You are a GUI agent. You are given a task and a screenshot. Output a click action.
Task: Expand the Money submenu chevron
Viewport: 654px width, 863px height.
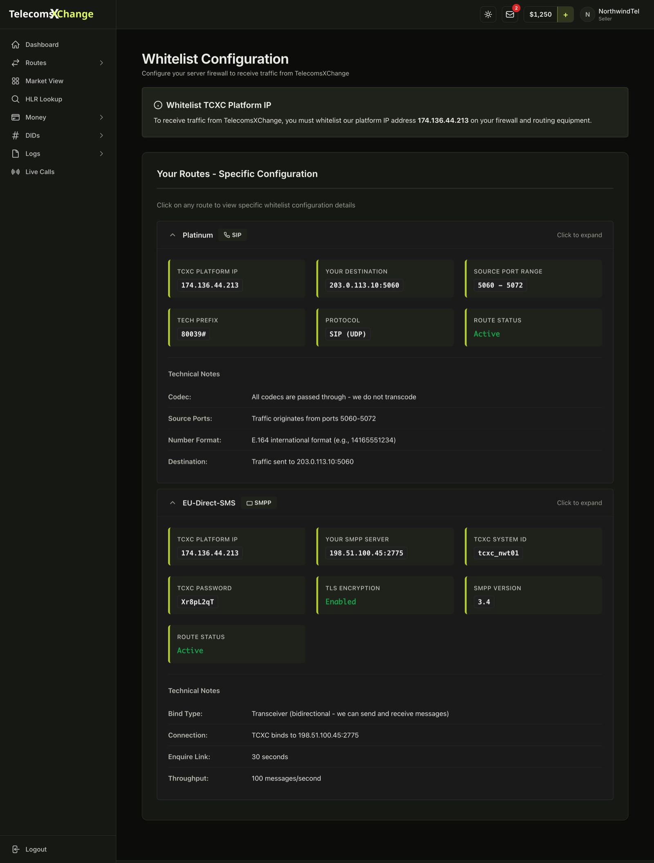coord(101,117)
